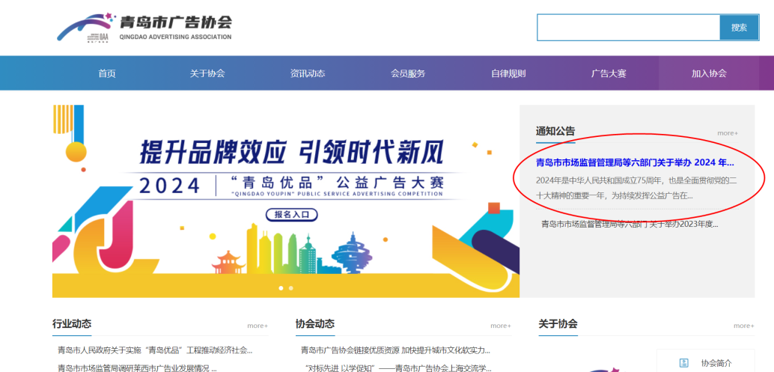
Task: Click the 搜索 search button
Action: pyautogui.click(x=739, y=27)
